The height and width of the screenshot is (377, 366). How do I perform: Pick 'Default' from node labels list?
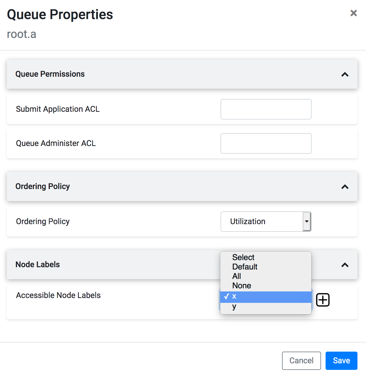tap(245, 267)
